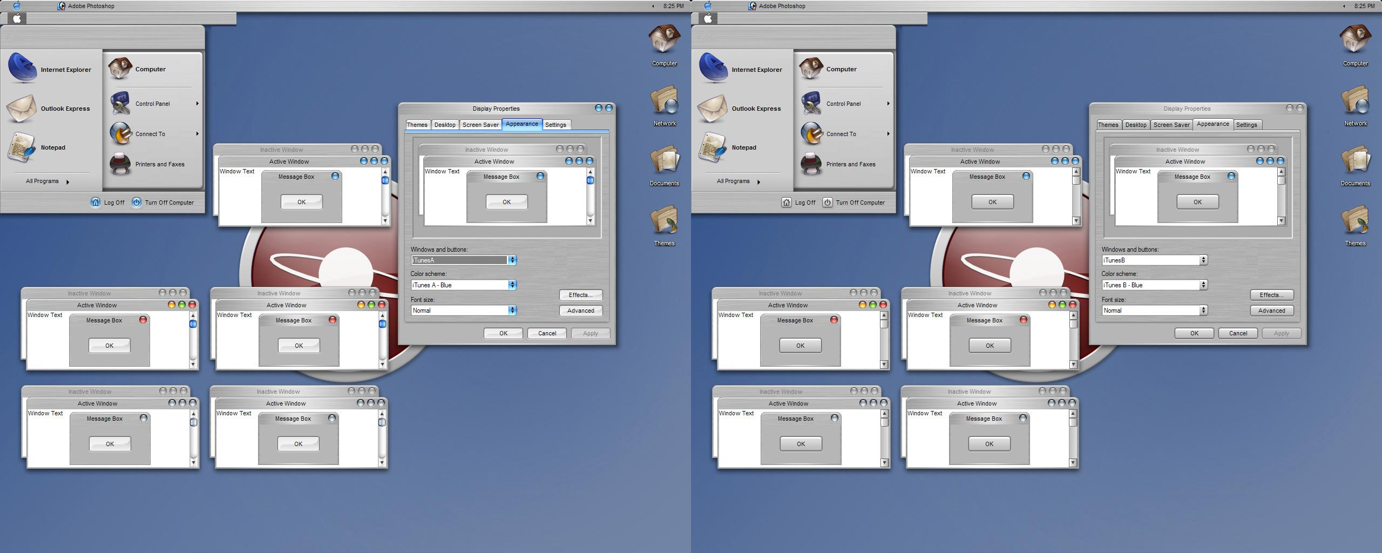Launch Notepad from the left-hand Start menu
Screen dimensions: 1382x553
(x=36, y=147)
